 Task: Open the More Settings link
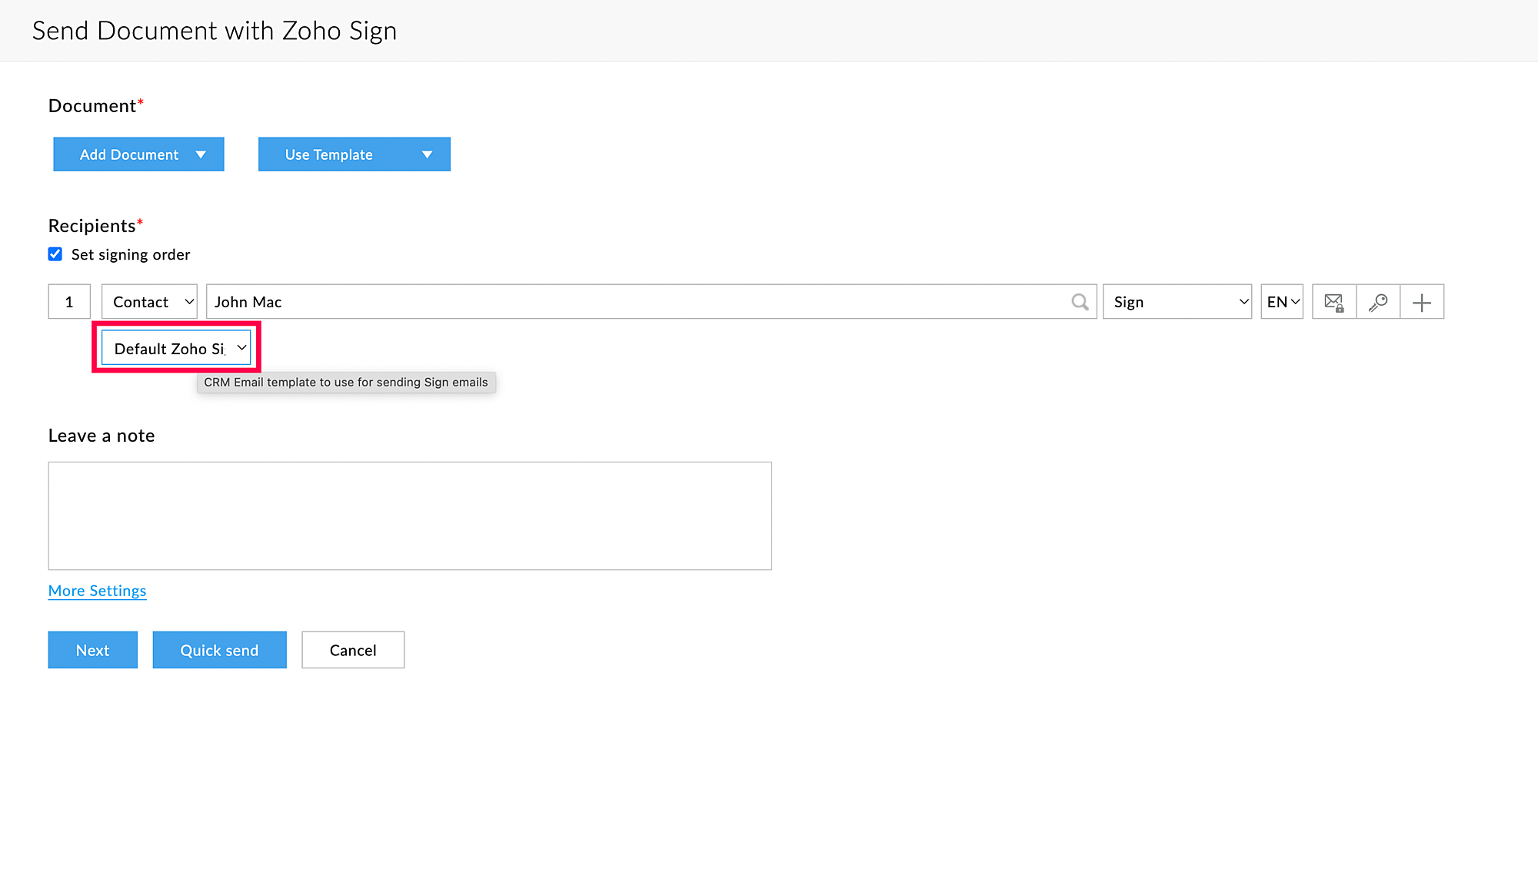coord(97,591)
